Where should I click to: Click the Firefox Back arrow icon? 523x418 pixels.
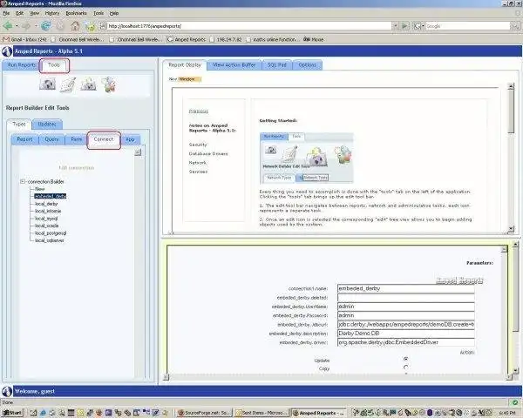click(7, 25)
